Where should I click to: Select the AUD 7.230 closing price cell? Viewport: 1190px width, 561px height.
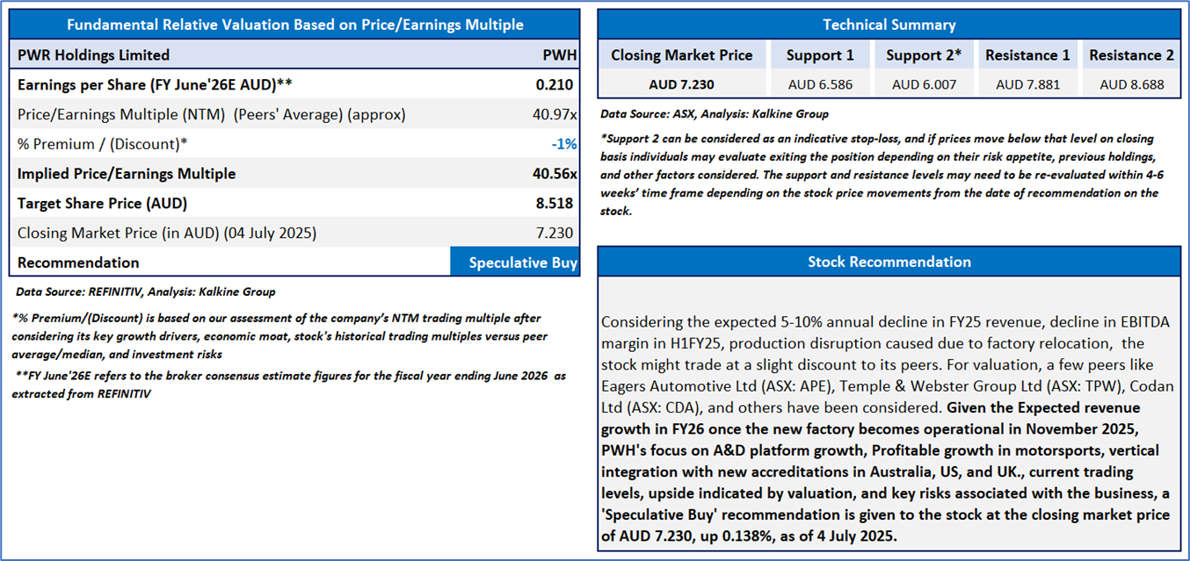(x=681, y=85)
